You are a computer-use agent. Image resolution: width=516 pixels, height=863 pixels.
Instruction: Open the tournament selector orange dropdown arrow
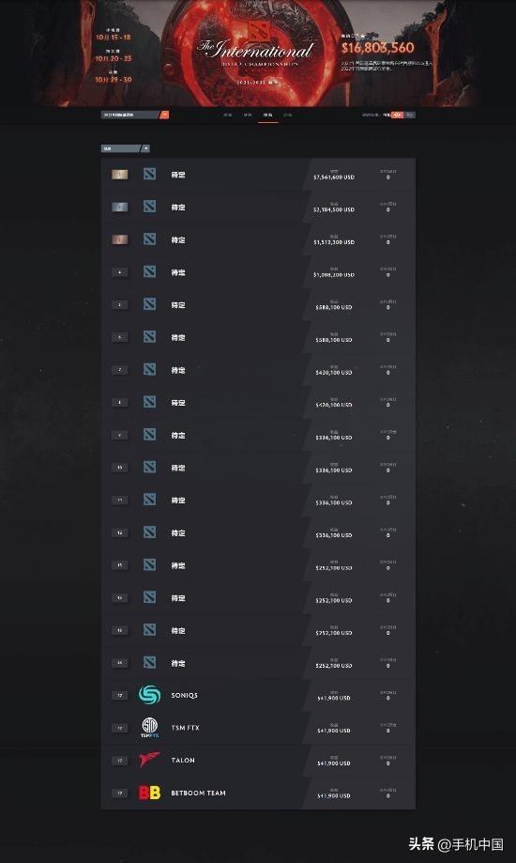[164, 115]
